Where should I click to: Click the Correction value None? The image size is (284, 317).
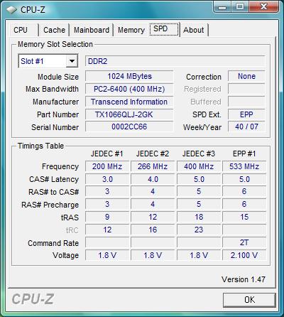click(246, 76)
